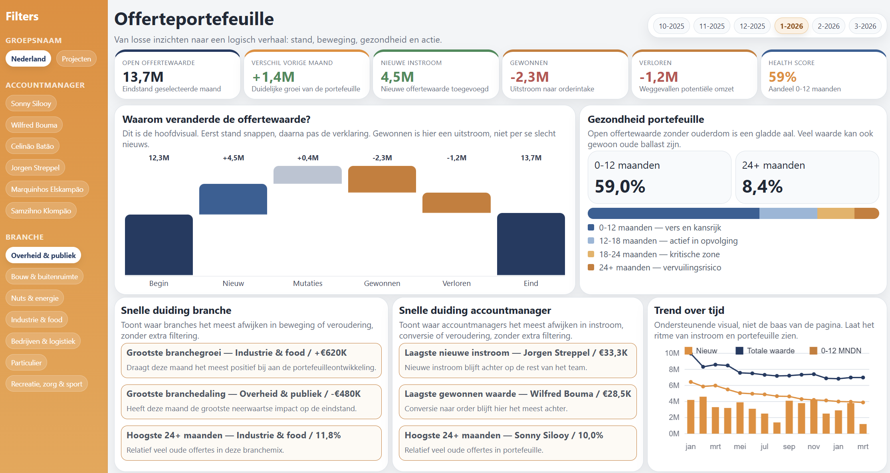Viewport: 890px width, 473px height.
Task: Select accountmanager Sonny Silooy
Action: tap(31, 103)
